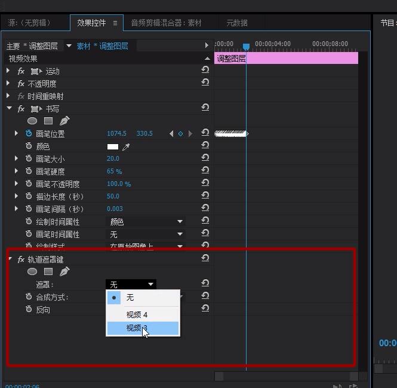This screenshot has width=397, height=388.
Task: Expand the 运动 effect
Action: [8, 71]
